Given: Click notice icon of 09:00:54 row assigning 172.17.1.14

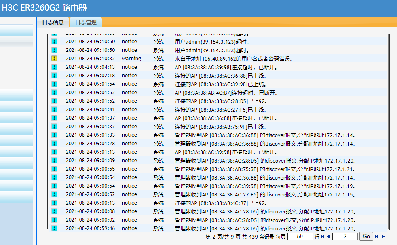Looking at the screenshot, I should [x=54, y=177].
